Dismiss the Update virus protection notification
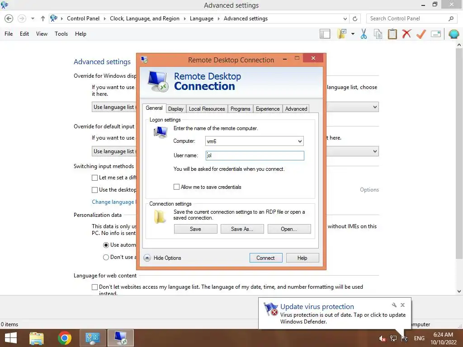The width and height of the screenshot is (463, 347). pyautogui.click(x=402, y=305)
